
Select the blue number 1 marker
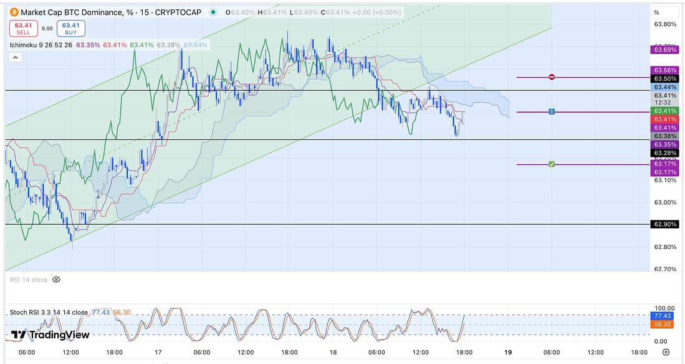pos(552,111)
